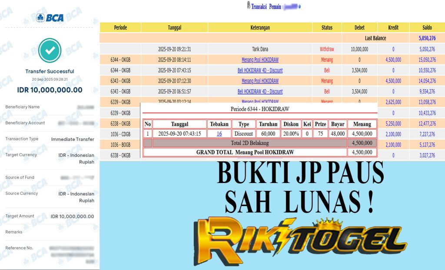445x270 pixels.
Task: Open Menang Pool HOKIDRAW at 07:12:30
Action: (x=260, y=81)
